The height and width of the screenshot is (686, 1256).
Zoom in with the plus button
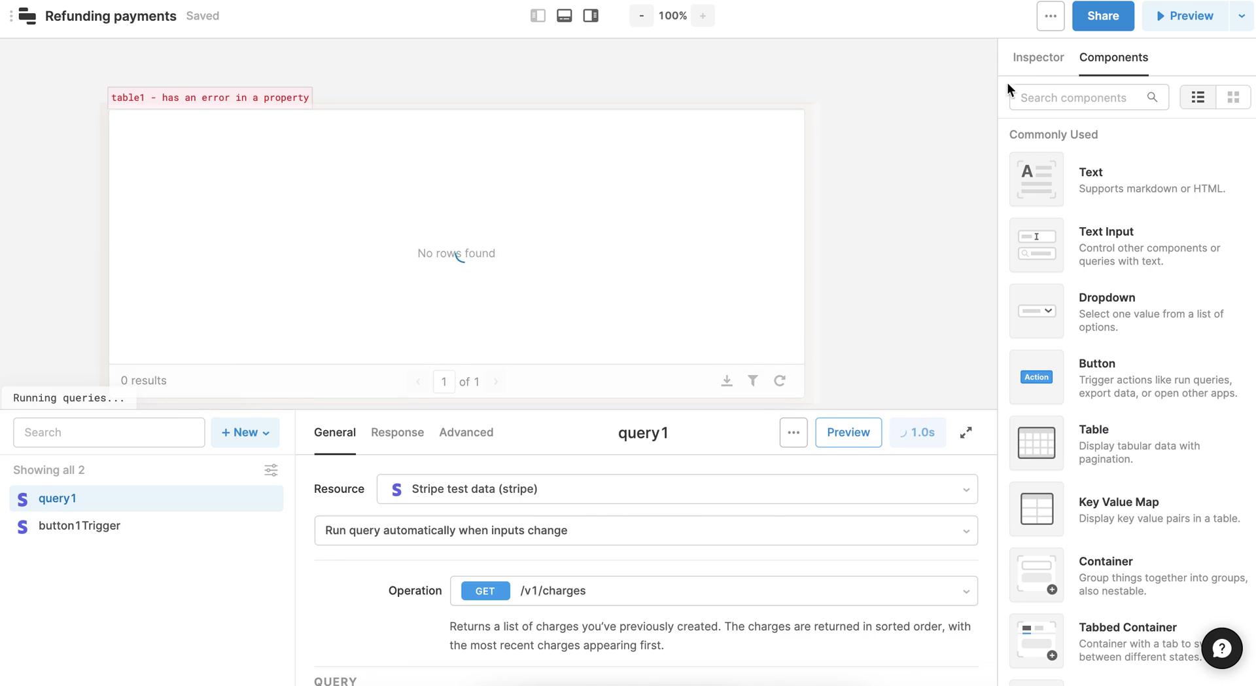click(x=703, y=16)
